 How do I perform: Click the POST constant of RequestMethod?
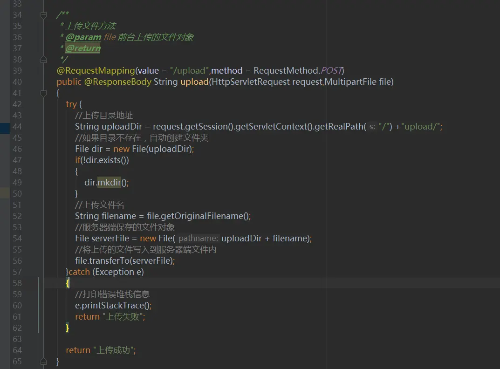[331, 71]
